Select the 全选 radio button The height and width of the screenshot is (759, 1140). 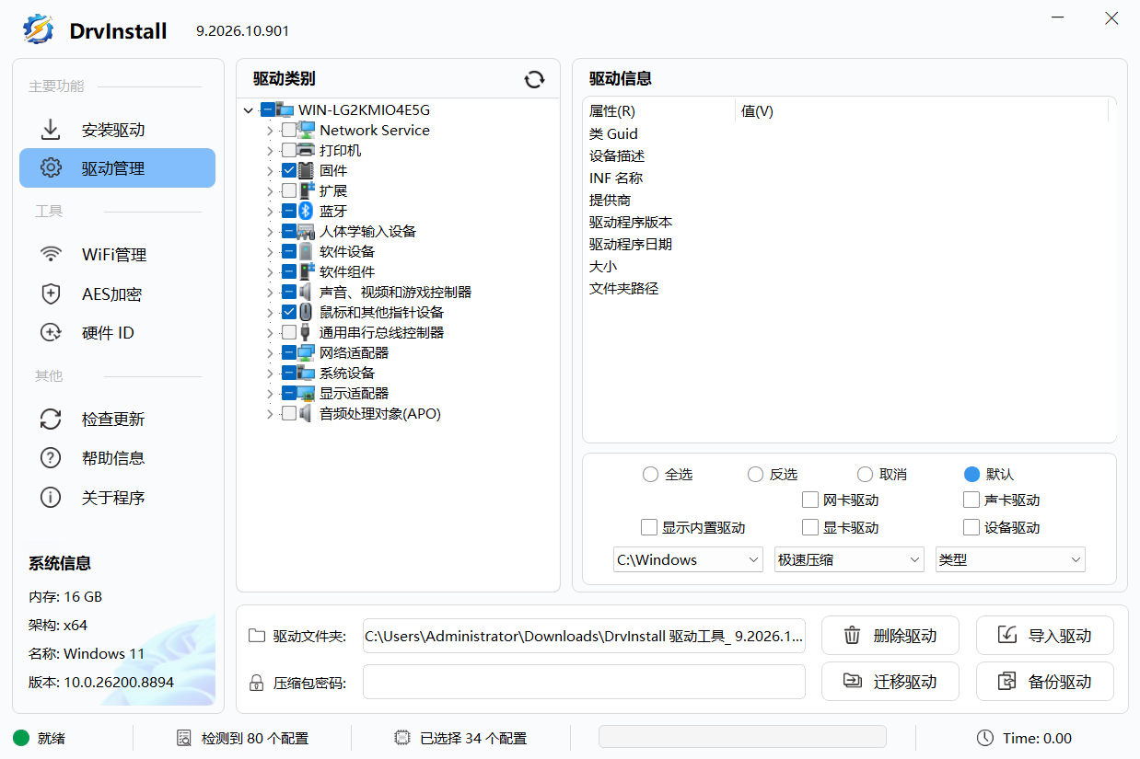[x=650, y=475]
